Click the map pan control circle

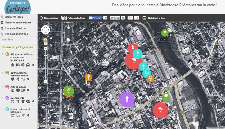(46, 30)
